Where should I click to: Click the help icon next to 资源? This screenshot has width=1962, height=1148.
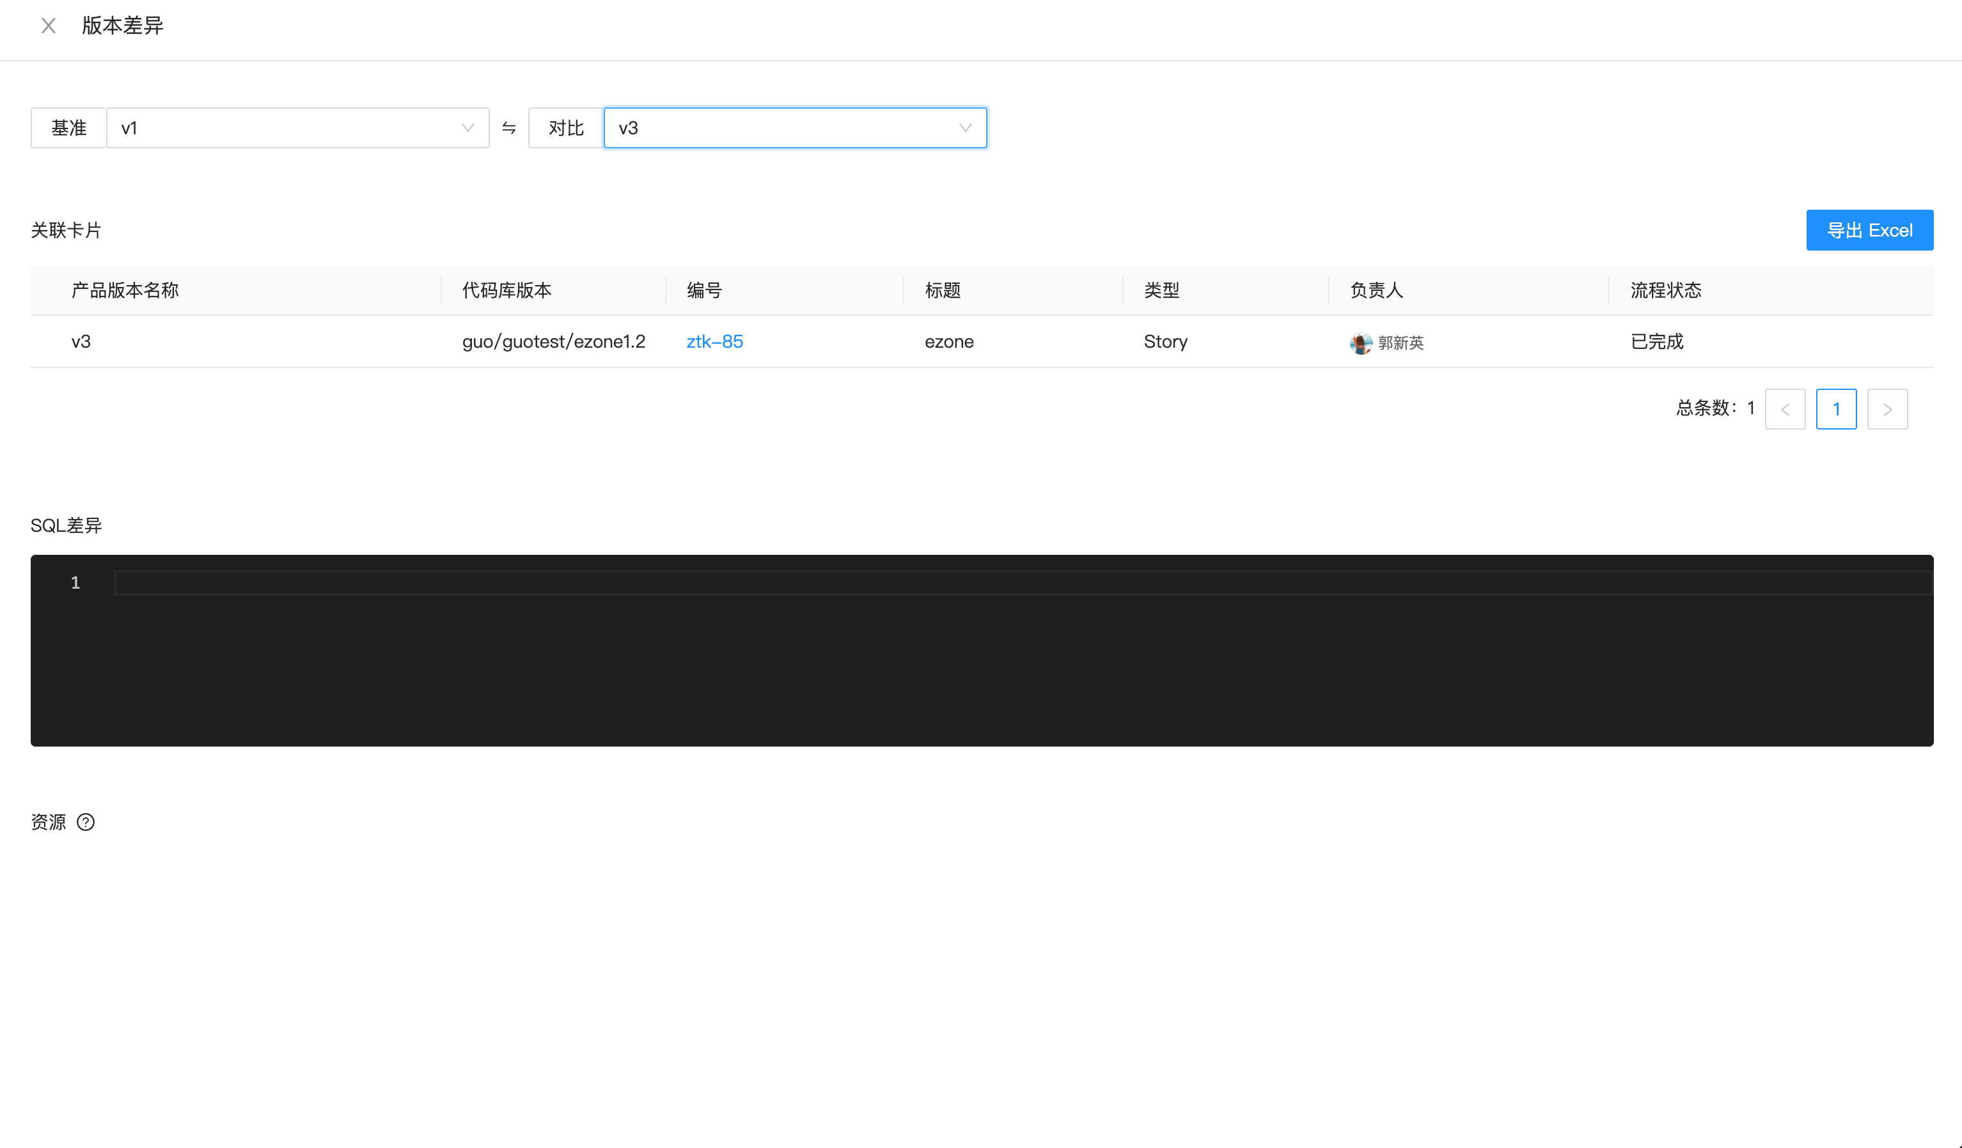click(86, 822)
